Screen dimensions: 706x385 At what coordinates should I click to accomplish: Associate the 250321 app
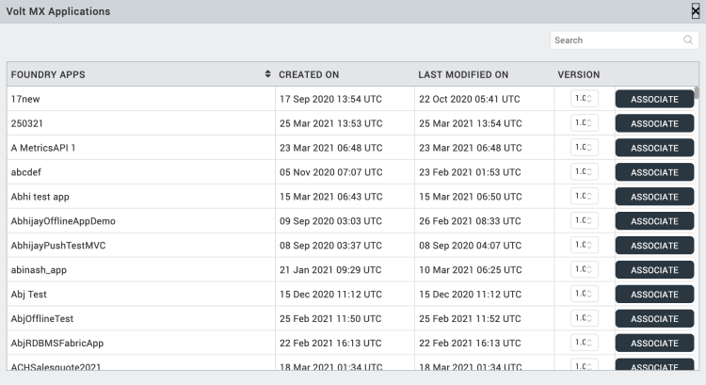[654, 123]
